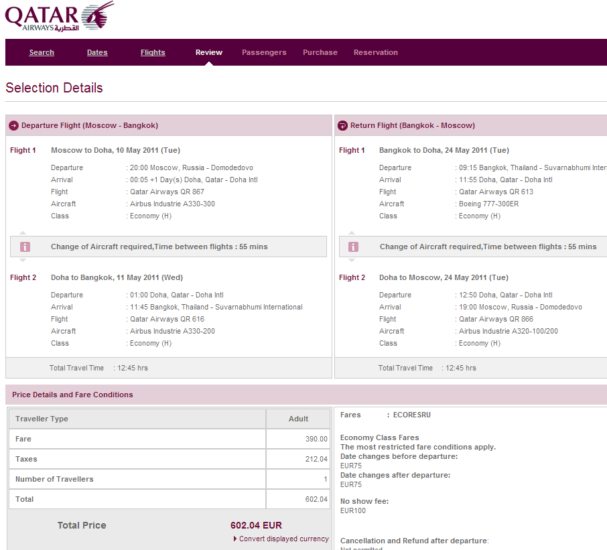
Task: Click the Qatar Airways logo
Action: [59, 16]
